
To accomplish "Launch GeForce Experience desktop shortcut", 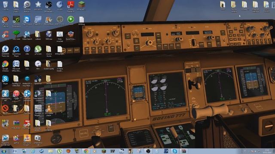I will pyautogui.click(x=16, y=21).
